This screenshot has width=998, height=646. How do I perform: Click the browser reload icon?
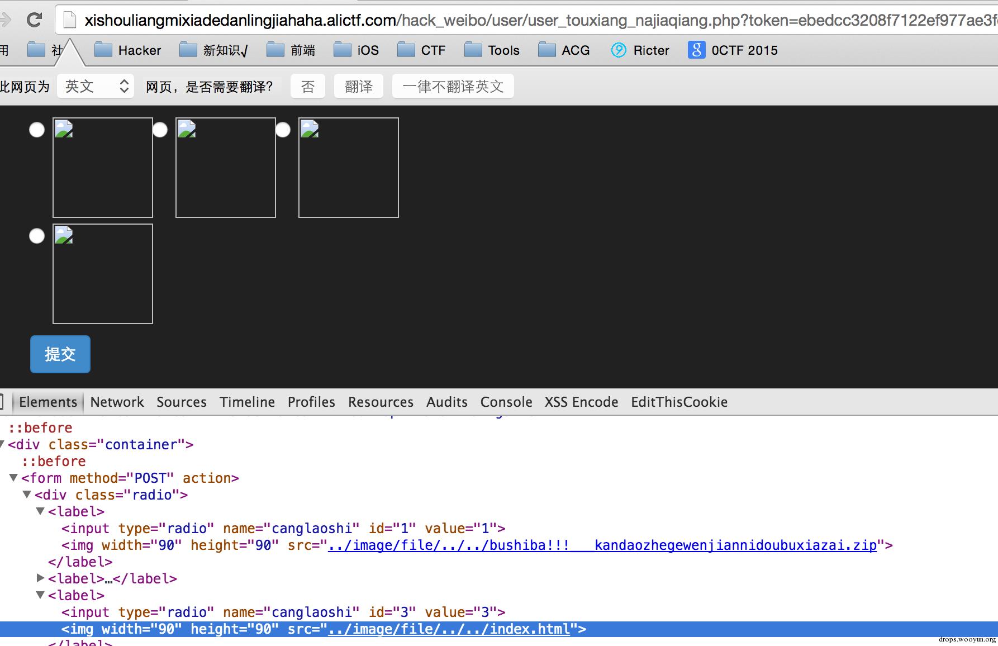pyautogui.click(x=34, y=20)
